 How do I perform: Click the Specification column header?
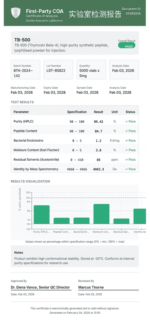(x=77, y=112)
